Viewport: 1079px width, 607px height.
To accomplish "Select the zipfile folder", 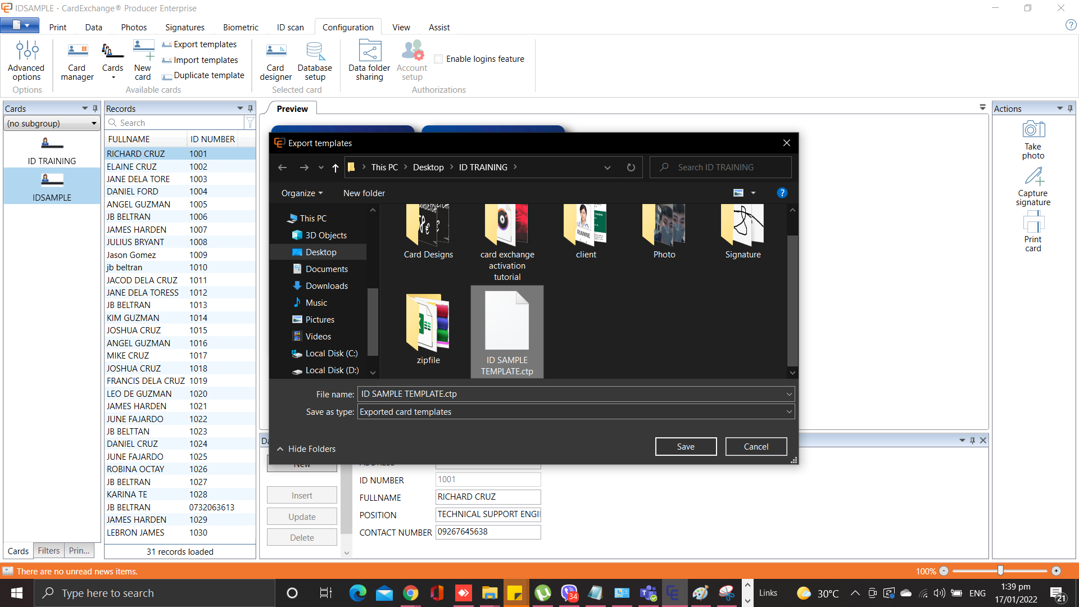I will (x=428, y=329).
